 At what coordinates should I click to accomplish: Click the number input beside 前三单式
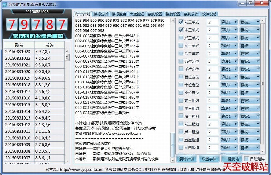click(x=213, y=22)
